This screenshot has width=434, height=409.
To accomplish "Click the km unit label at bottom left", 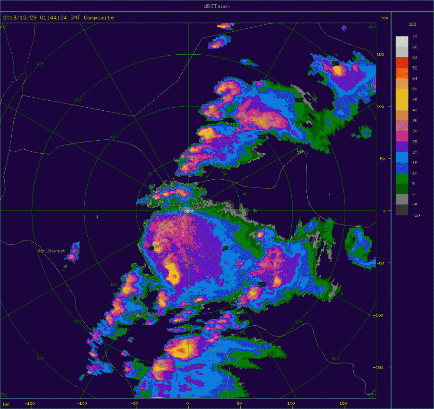I will pyautogui.click(x=6, y=404).
